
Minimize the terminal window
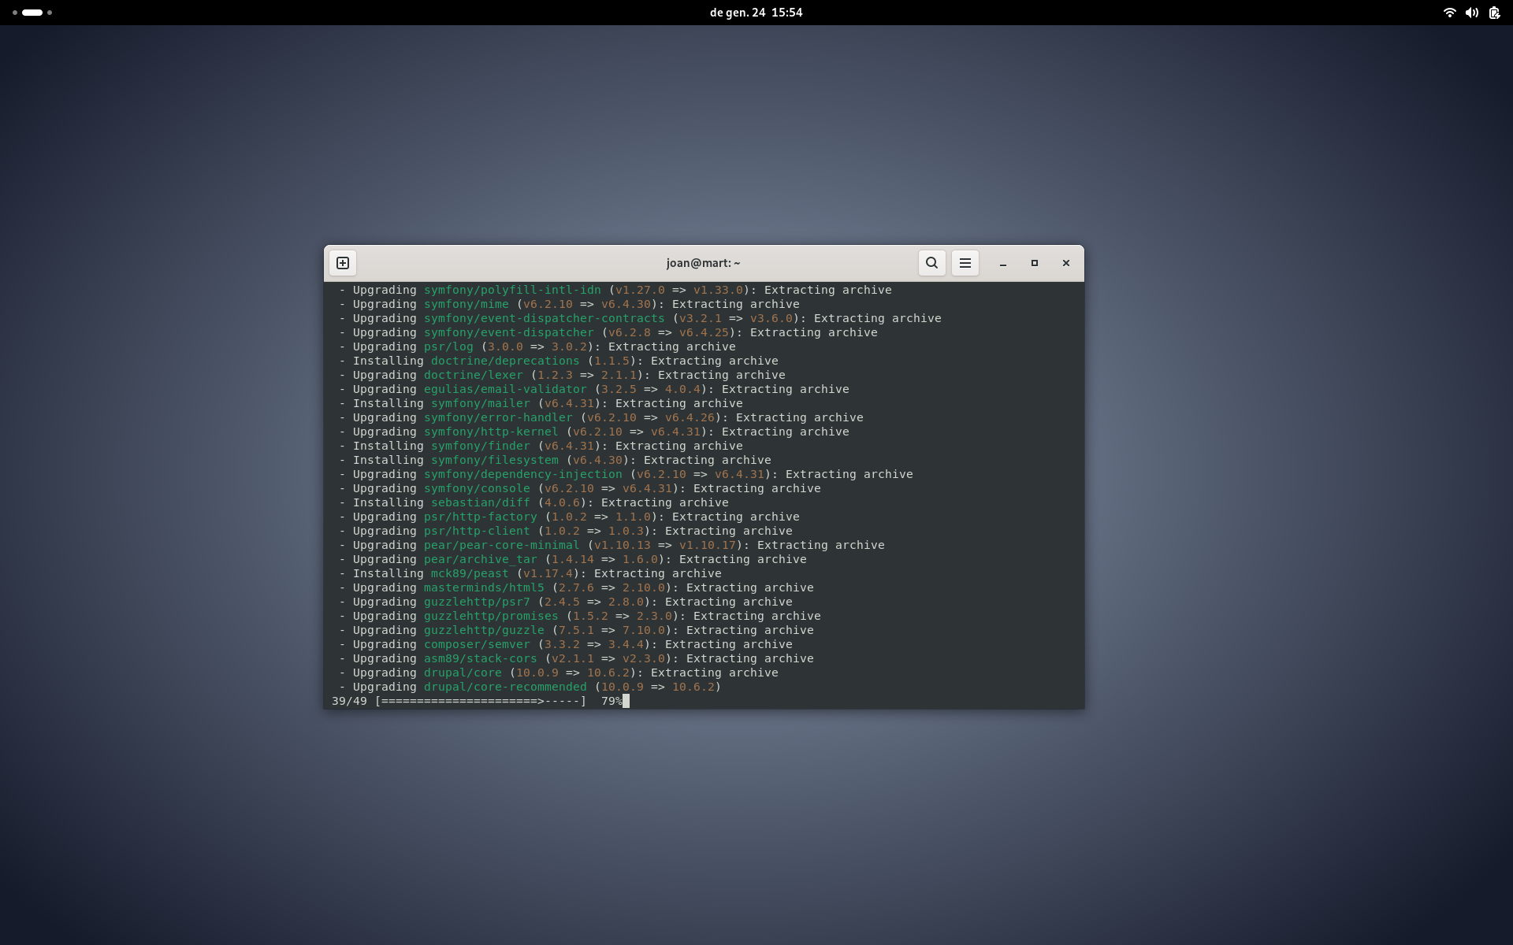[x=1002, y=263]
